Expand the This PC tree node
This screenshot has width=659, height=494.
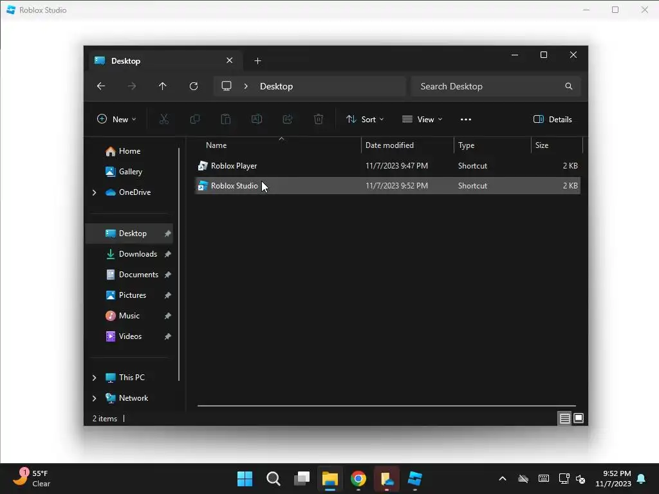click(x=94, y=378)
